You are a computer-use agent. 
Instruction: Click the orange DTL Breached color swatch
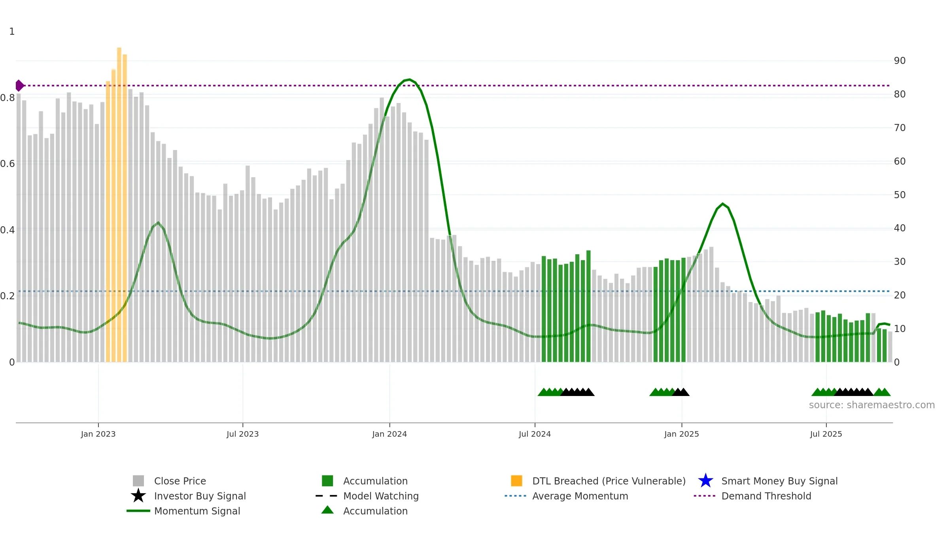click(516, 481)
